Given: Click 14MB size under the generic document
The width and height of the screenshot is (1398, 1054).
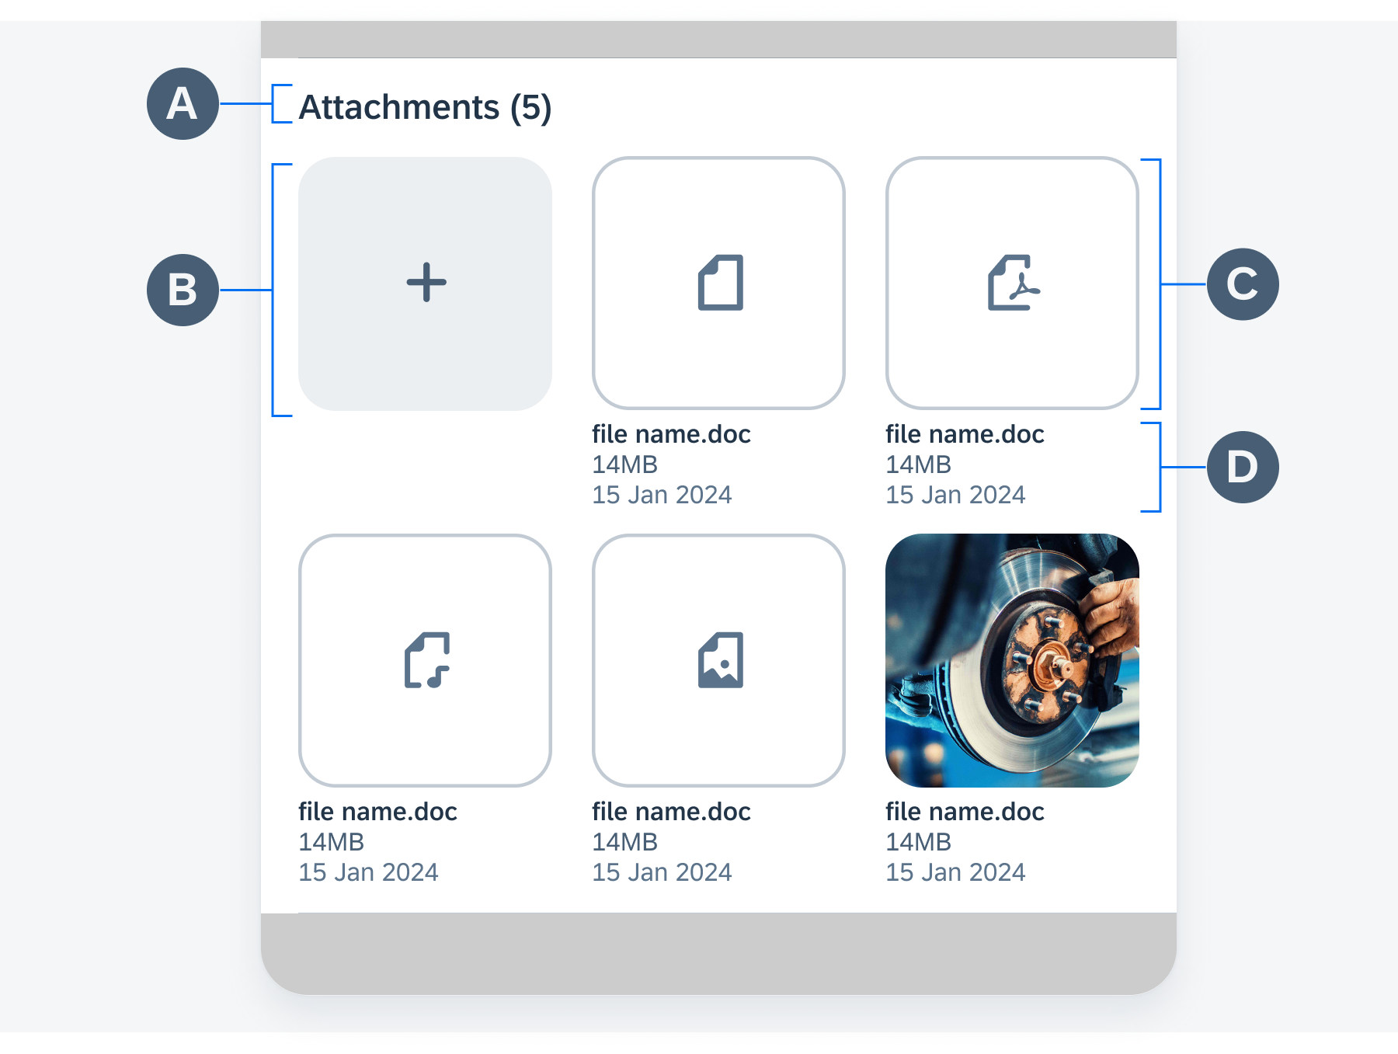Looking at the screenshot, I should pyautogui.click(x=624, y=464).
